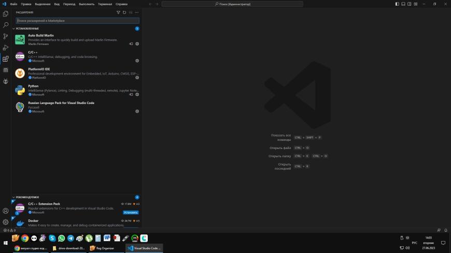This screenshot has width=451, height=253.
Task: Open the Explorer view in activity bar
Action: pyautogui.click(x=6, y=14)
